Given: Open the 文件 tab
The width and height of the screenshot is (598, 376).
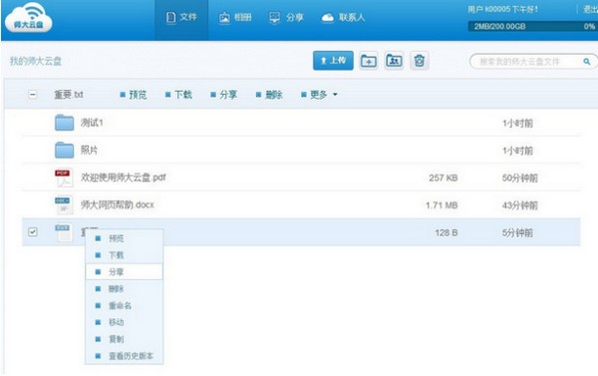Looking at the screenshot, I should (x=181, y=18).
